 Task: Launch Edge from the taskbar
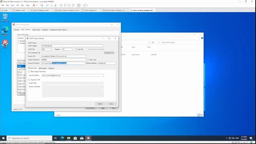click(x=62, y=138)
